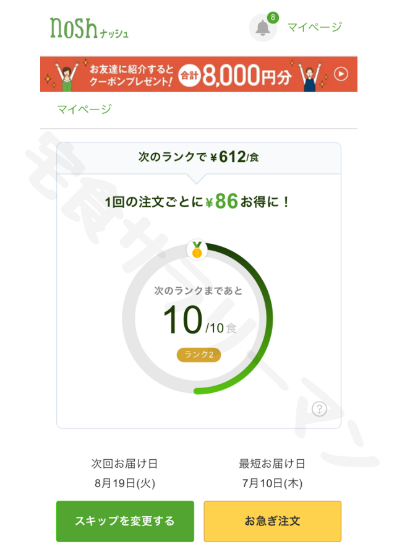Click the gold medal icon on progress ring
Image resolution: width=402 pixels, height=557 pixels.
tap(197, 249)
